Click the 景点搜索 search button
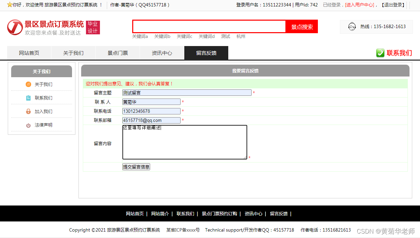 302,27
